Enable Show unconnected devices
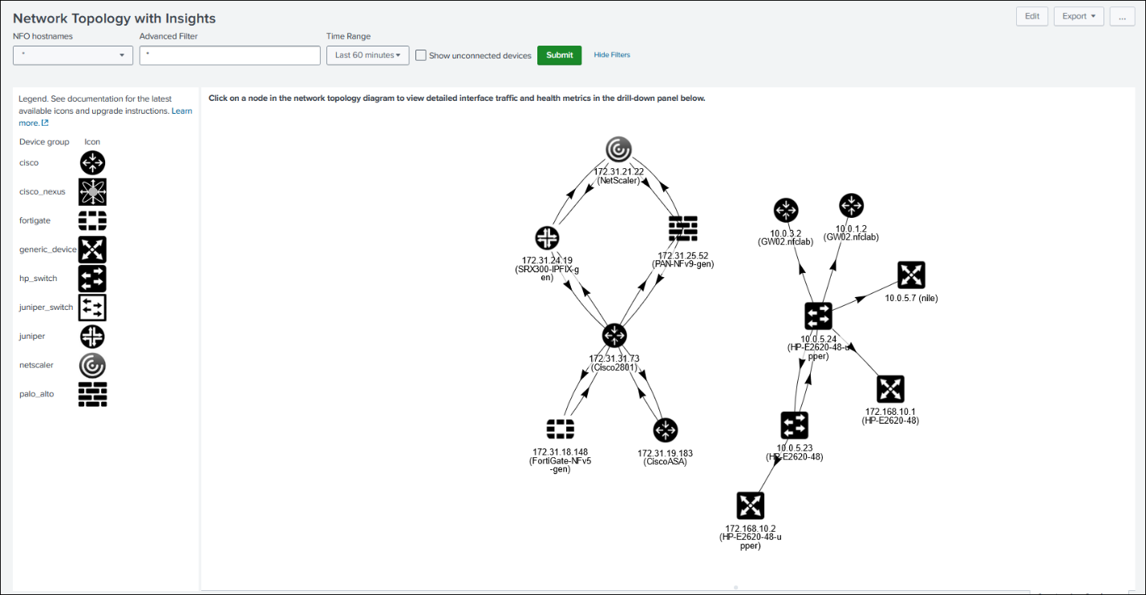1146x595 pixels. click(420, 55)
